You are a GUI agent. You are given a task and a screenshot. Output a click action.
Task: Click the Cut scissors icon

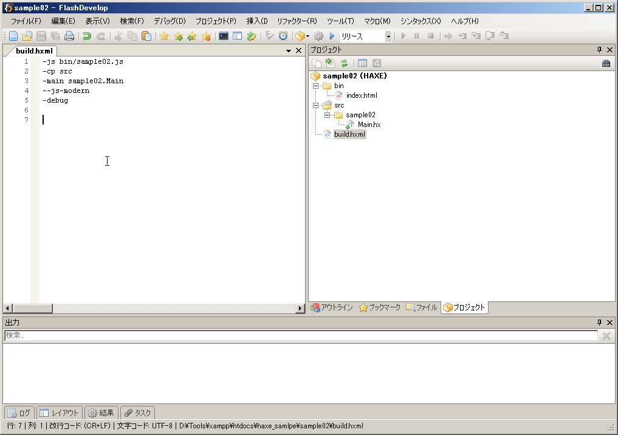click(x=118, y=36)
